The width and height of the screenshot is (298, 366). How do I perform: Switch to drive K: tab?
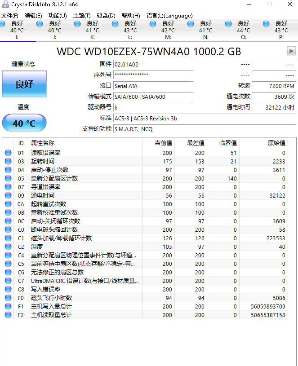93,31
